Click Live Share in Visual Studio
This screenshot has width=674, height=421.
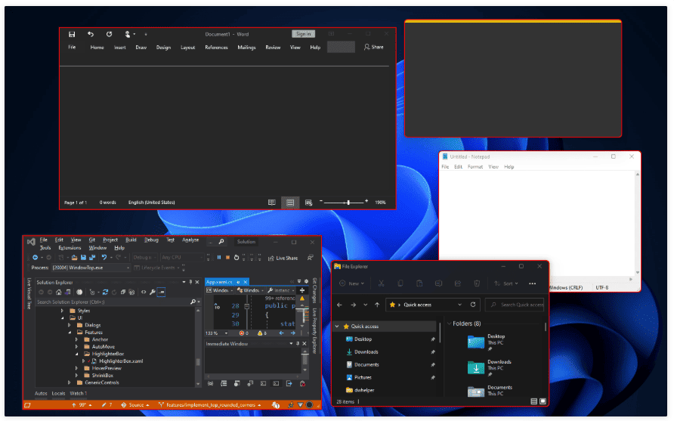point(283,258)
